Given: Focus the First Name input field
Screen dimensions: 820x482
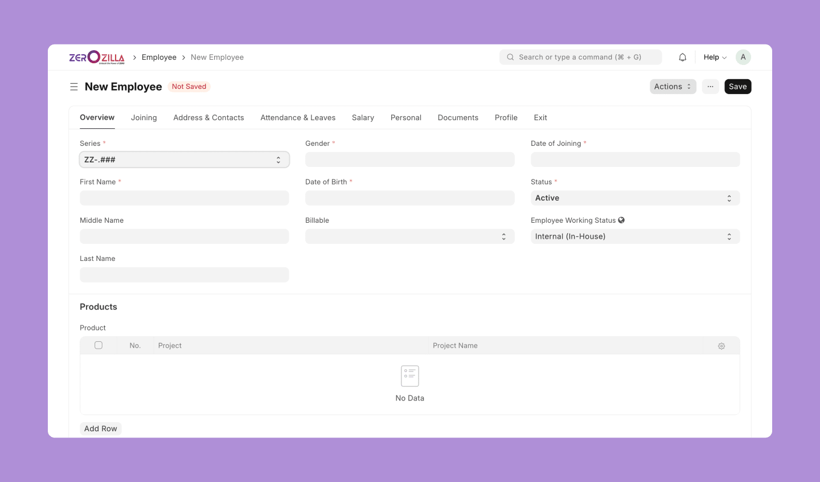Looking at the screenshot, I should click(184, 198).
